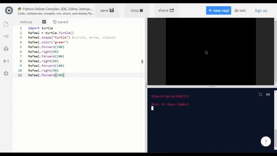Click the stop button
The height and width of the screenshot is (156, 277).
137,10
